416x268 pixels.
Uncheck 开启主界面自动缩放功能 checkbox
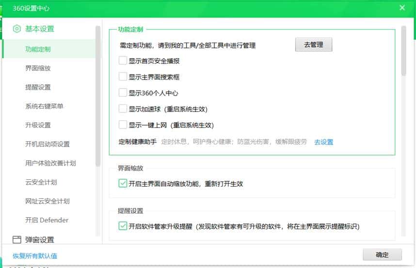point(123,184)
